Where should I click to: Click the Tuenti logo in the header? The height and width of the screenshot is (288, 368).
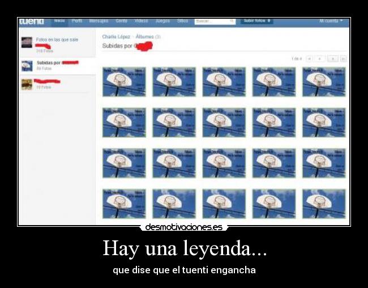point(32,22)
